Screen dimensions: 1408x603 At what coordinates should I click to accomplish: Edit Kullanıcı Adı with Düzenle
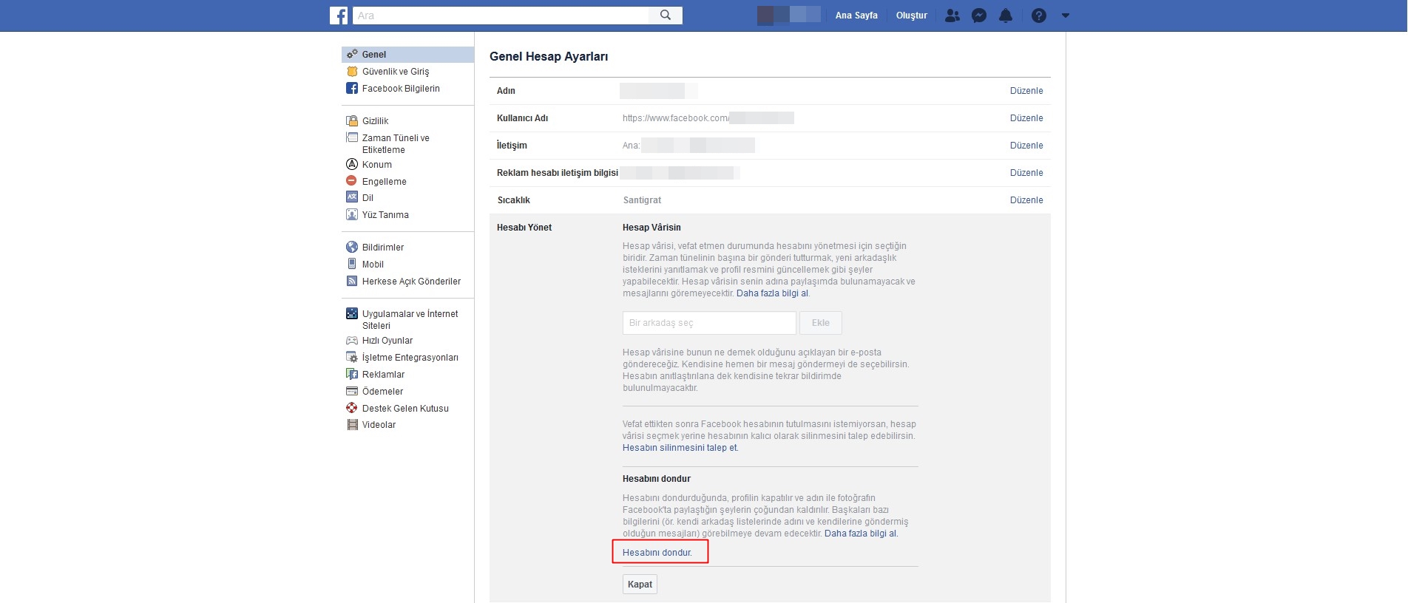point(1026,118)
